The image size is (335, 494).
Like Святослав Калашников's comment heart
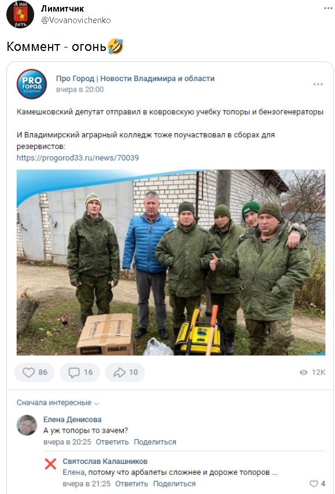click(318, 484)
